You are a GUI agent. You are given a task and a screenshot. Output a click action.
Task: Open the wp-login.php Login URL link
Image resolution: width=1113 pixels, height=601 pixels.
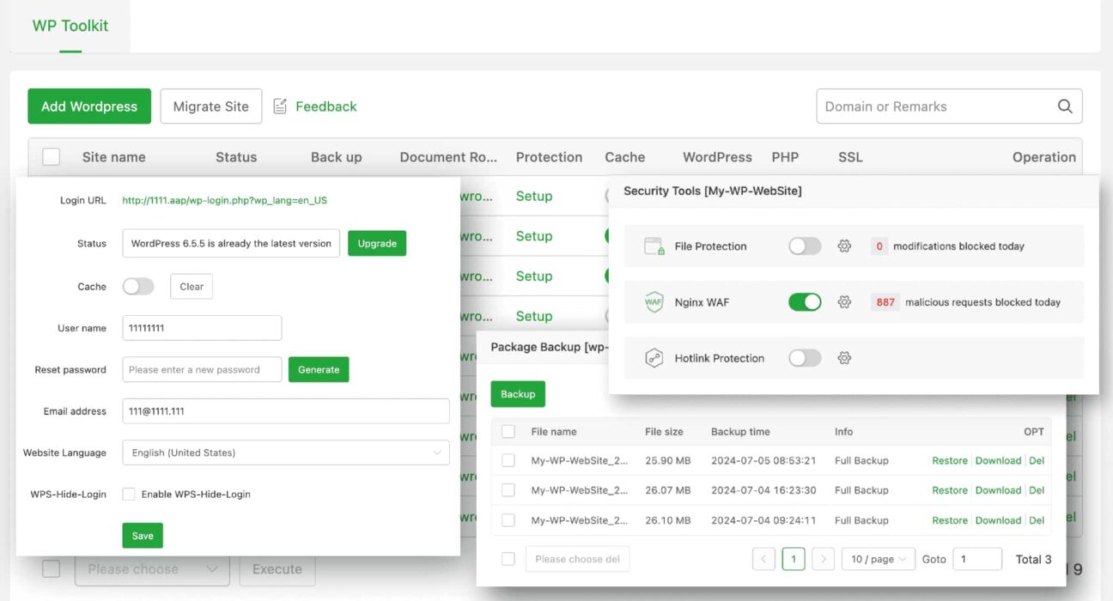coord(224,200)
